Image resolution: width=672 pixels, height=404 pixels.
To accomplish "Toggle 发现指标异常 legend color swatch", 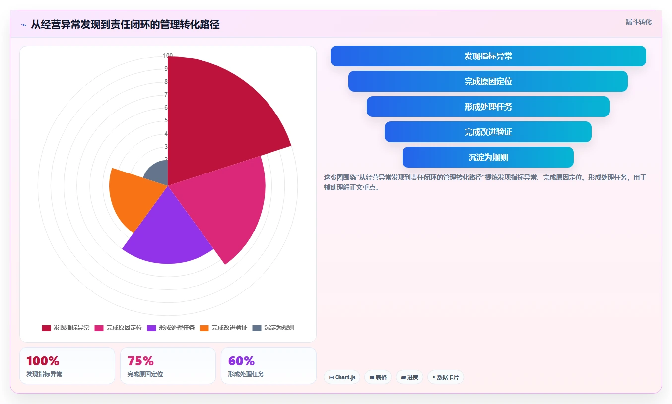I will (46, 328).
